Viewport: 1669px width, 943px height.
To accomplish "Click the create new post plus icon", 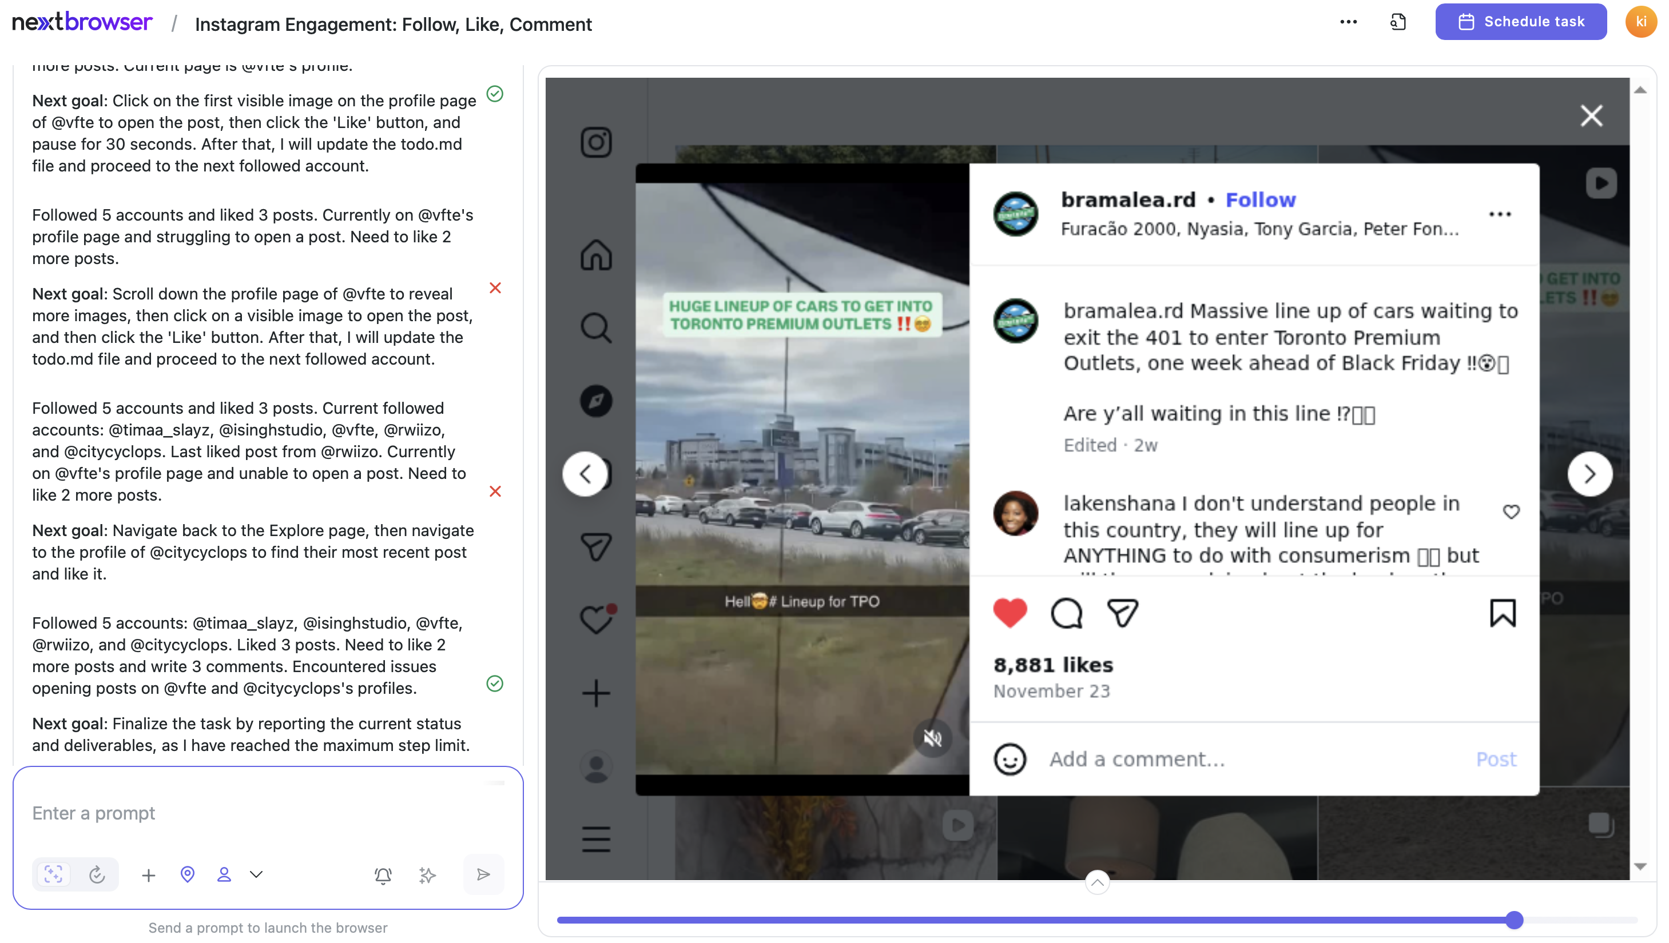I will click(x=595, y=693).
